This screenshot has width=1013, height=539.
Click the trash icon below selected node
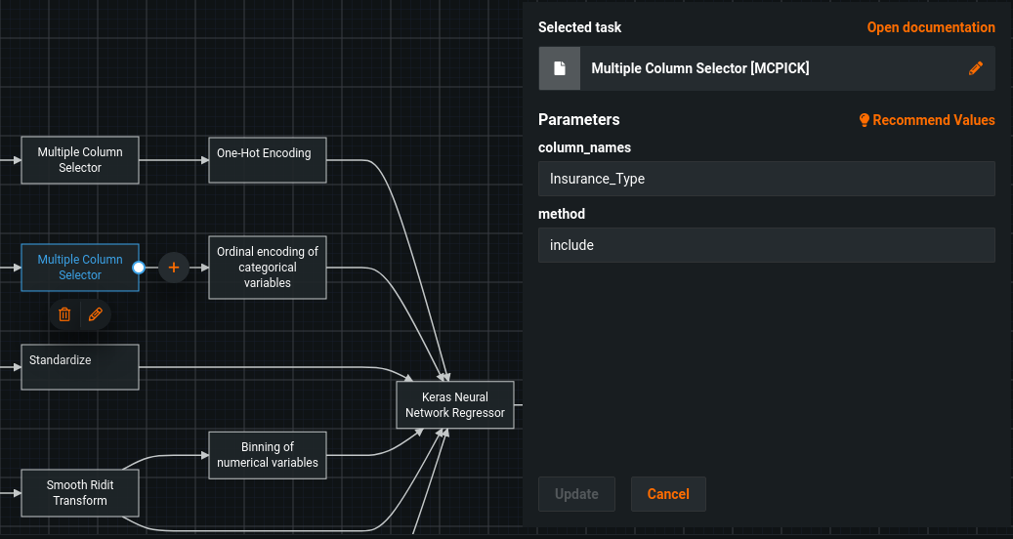coord(64,314)
